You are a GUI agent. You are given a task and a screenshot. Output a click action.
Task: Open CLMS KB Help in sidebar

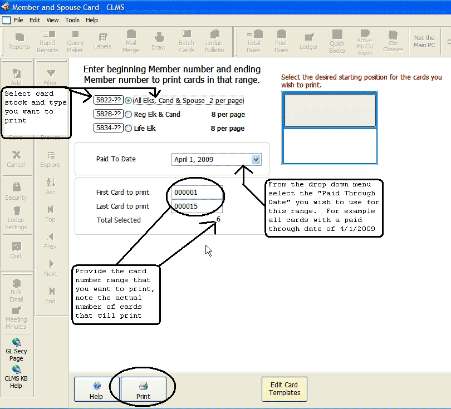[x=16, y=377]
